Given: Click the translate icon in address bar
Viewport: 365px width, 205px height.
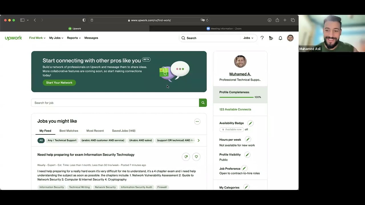Looking at the screenshot, I should (x=202, y=20).
